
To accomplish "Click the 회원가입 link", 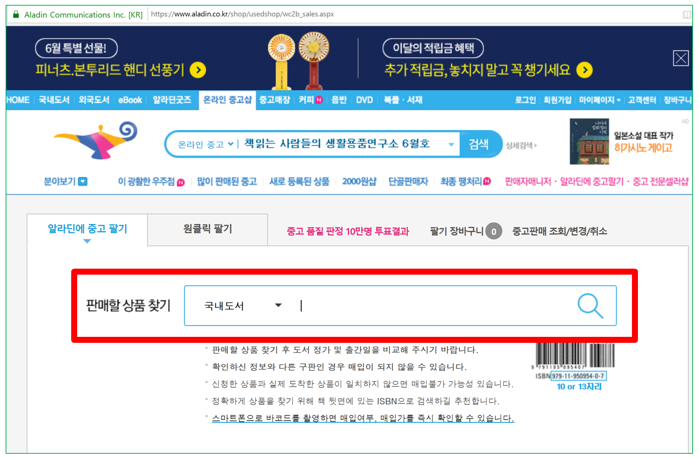I will click(x=557, y=100).
